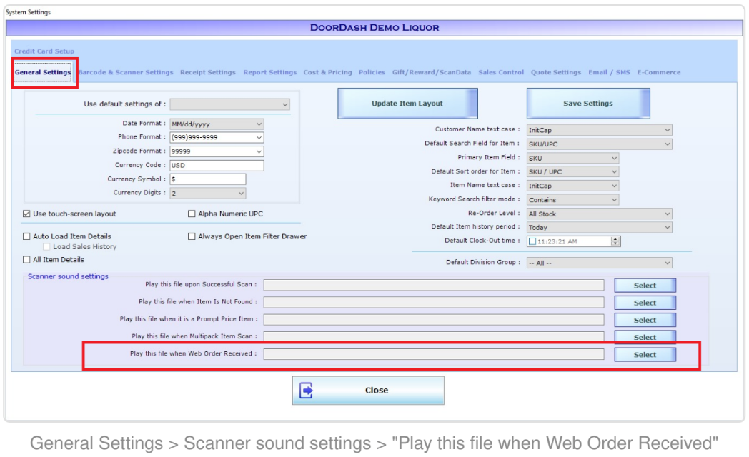Select file for Successful Scan sound

[x=645, y=285]
